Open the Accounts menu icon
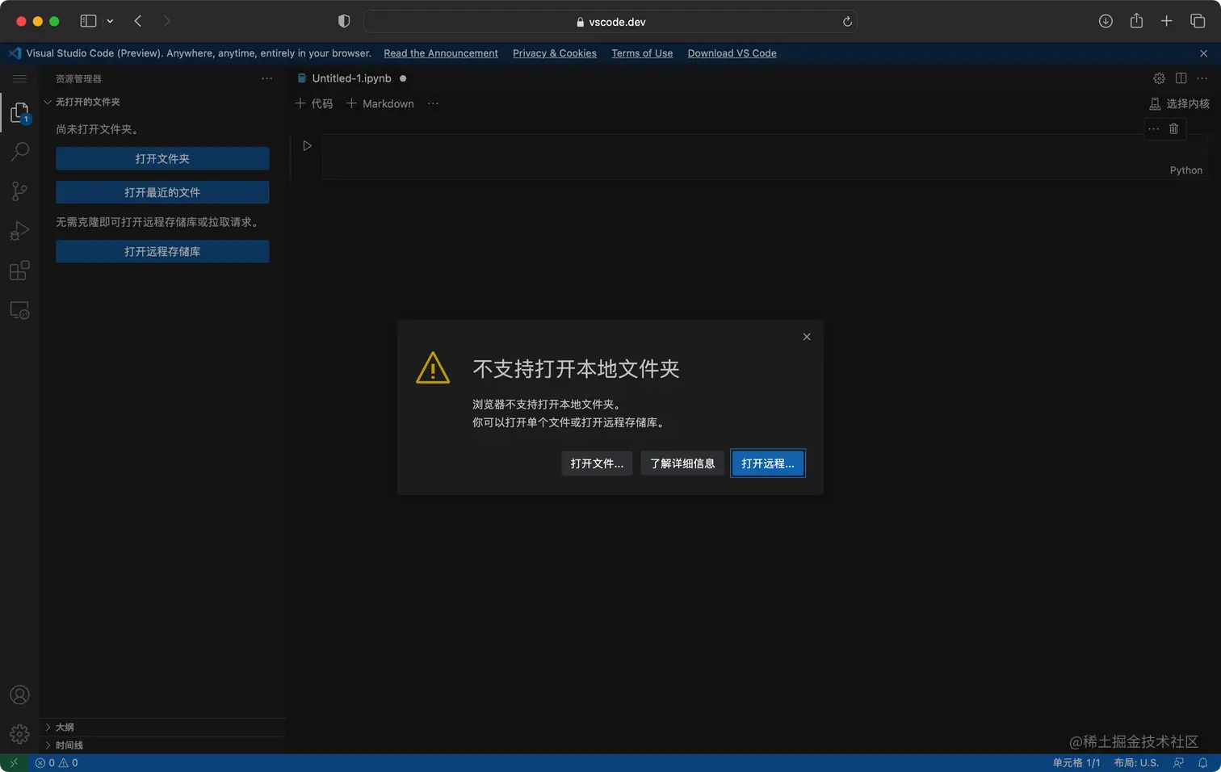1221x772 pixels. (19, 695)
